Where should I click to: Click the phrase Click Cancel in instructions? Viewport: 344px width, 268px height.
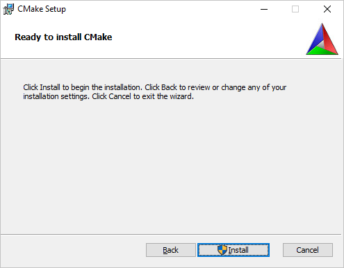[111, 96]
